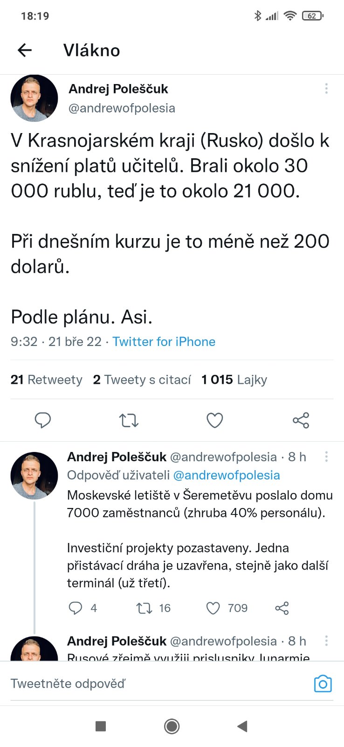Like the main tweet with heart icon
Viewport: 344px width, 747px height.
click(x=214, y=420)
